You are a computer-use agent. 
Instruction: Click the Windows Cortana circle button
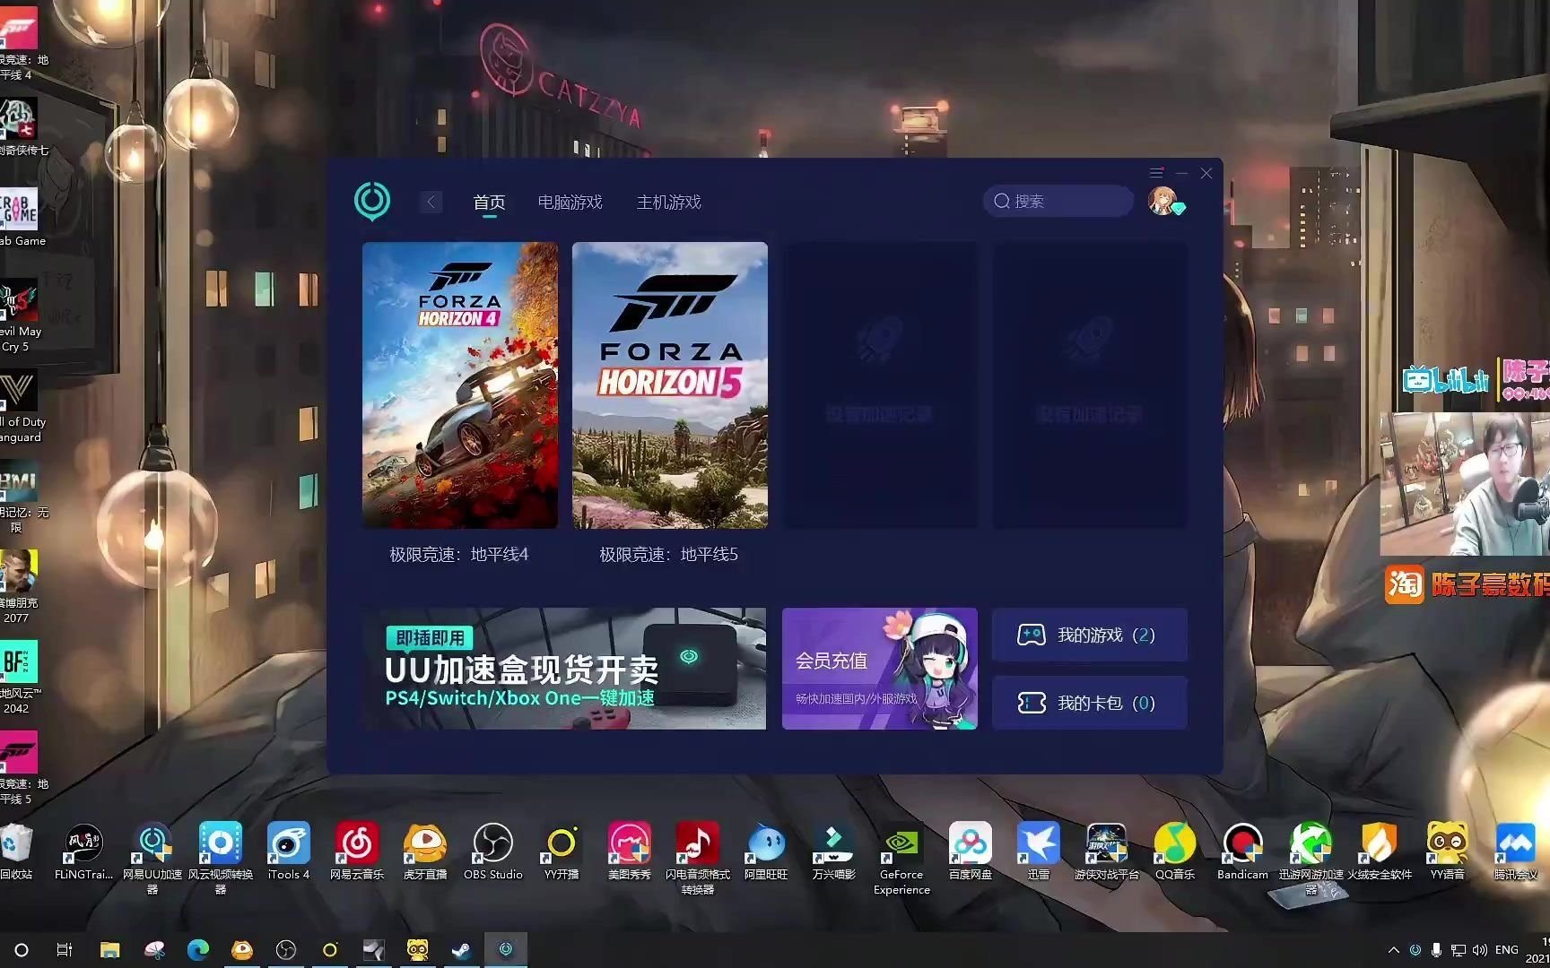[x=22, y=950]
